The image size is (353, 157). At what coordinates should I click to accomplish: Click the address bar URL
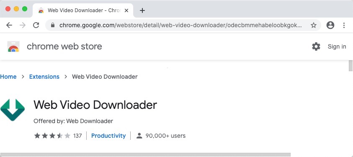pos(180,25)
